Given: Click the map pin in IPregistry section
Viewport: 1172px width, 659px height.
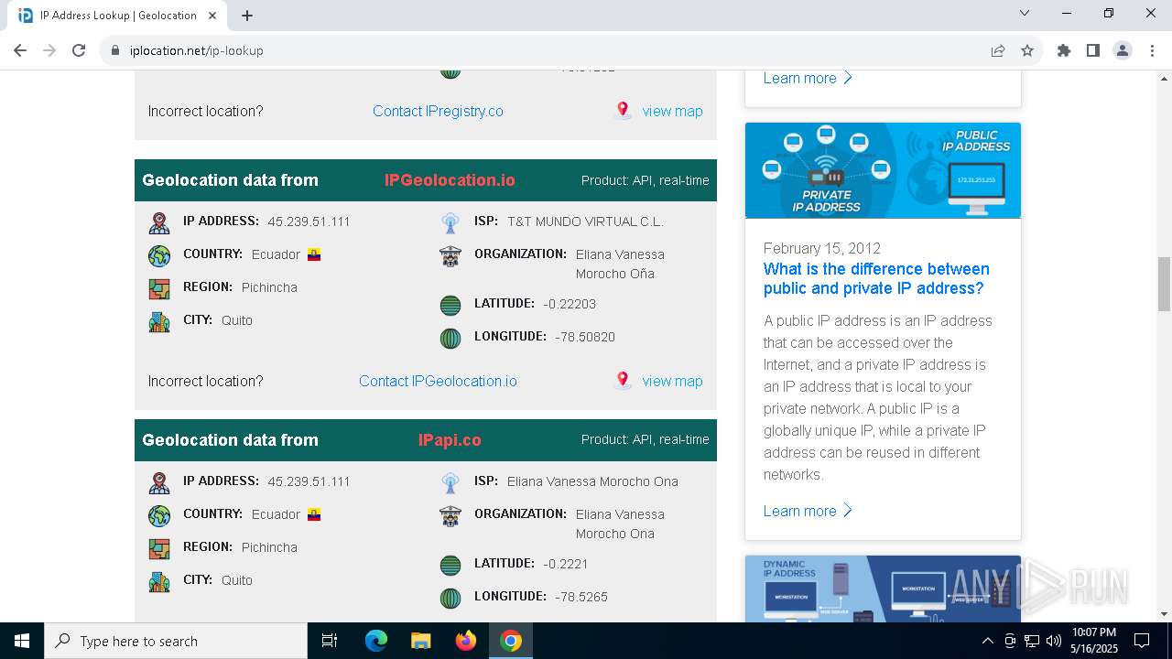Looking at the screenshot, I should 623,111.
